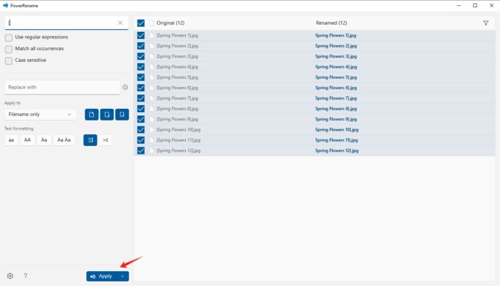
Task: Toggle the Include subfolders icon button
Action: pyautogui.click(x=122, y=115)
